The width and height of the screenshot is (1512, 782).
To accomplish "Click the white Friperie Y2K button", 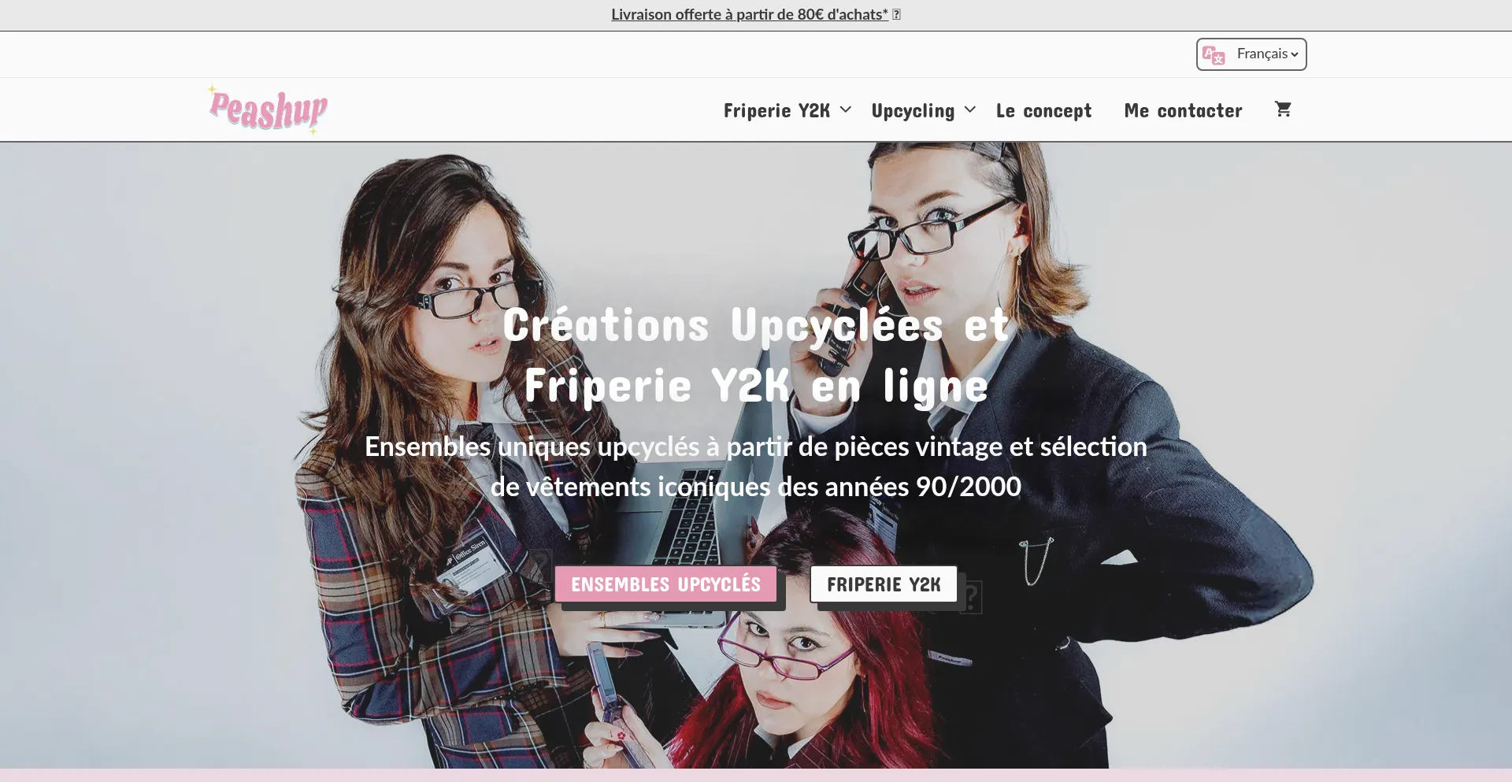I will click(884, 584).
